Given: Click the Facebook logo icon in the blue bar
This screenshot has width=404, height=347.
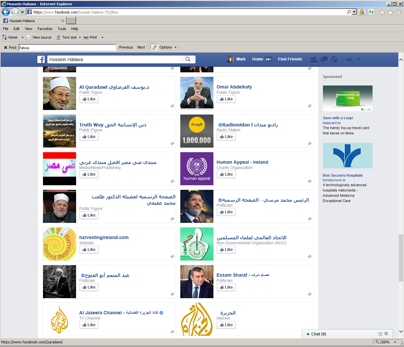Looking at the screenshot, I should (x=41, y=59).
